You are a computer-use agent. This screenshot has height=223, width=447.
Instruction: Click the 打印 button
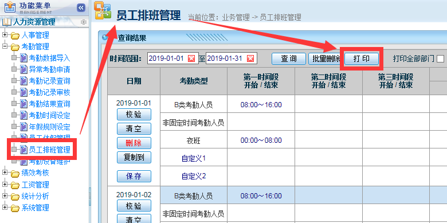click(362, 58)
